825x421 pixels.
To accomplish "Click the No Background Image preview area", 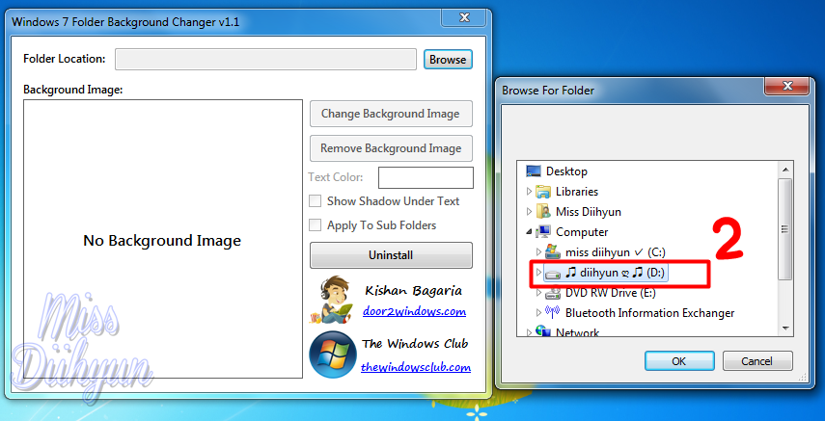I will [x=162, y=239].
